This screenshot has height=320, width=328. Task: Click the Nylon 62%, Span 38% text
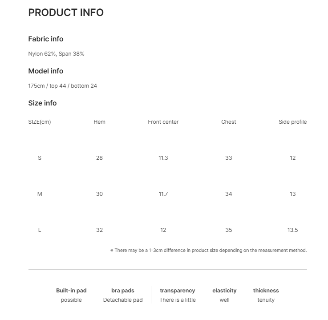pos(56,54)
